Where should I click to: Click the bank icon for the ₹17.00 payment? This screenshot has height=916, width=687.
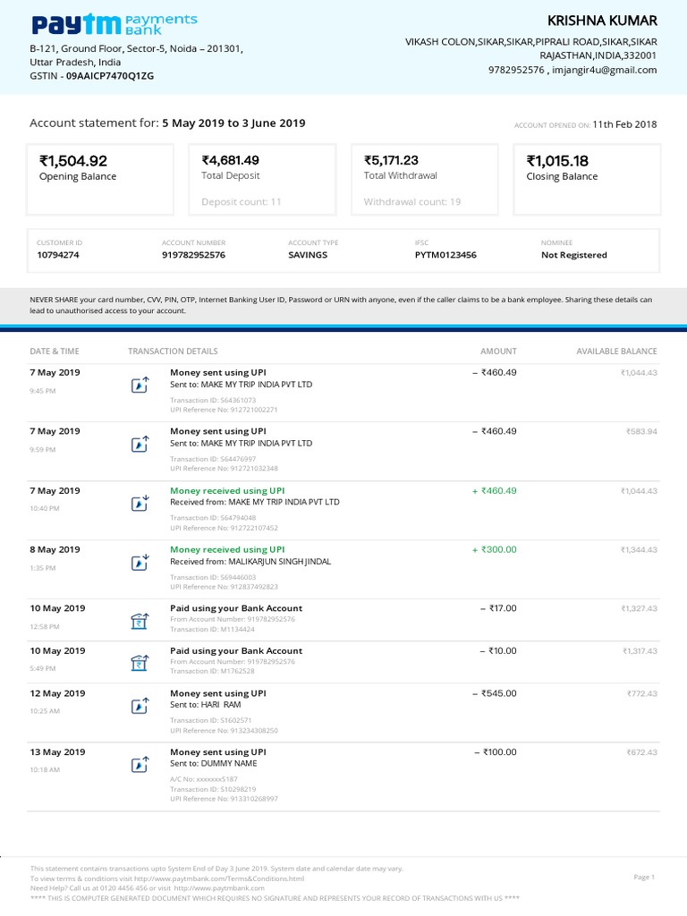pos(140,622)
